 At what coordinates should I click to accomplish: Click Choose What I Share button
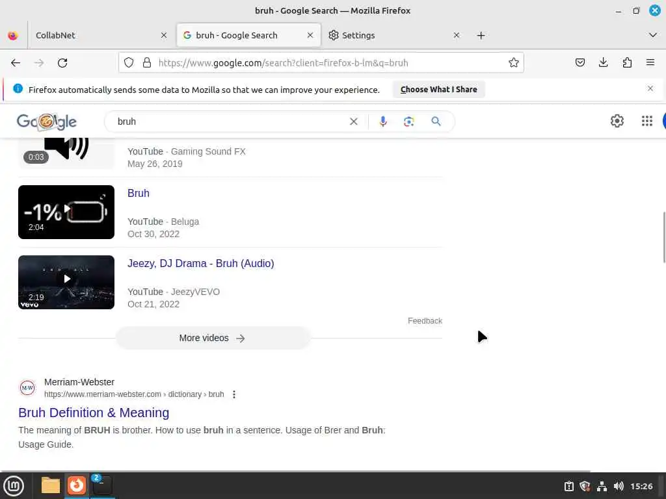[439, 90]
